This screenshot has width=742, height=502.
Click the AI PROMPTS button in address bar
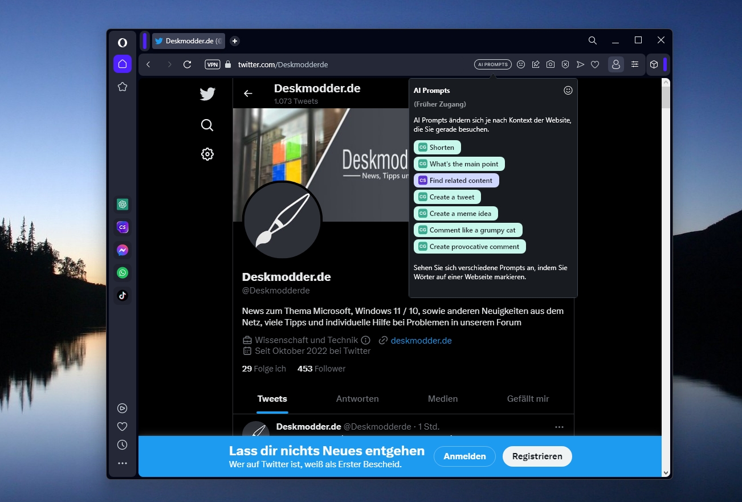pos(493,64)
